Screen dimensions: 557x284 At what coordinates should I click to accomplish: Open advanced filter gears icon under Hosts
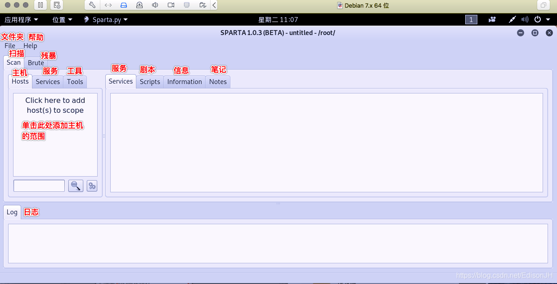[92, 186]
